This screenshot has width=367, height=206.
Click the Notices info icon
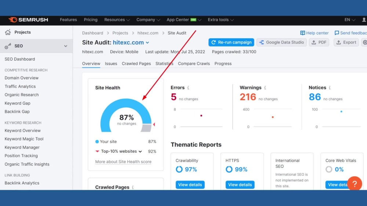pos(330,88)
